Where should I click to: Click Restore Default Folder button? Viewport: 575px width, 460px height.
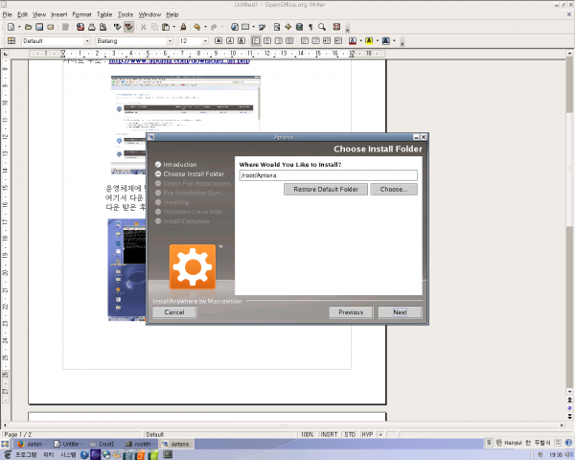pyautogui.click(x=326, y=190)
